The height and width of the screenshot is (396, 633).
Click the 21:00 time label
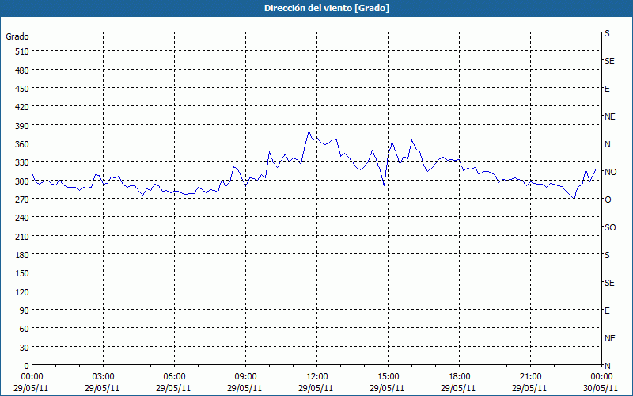(x=530, y=377)
